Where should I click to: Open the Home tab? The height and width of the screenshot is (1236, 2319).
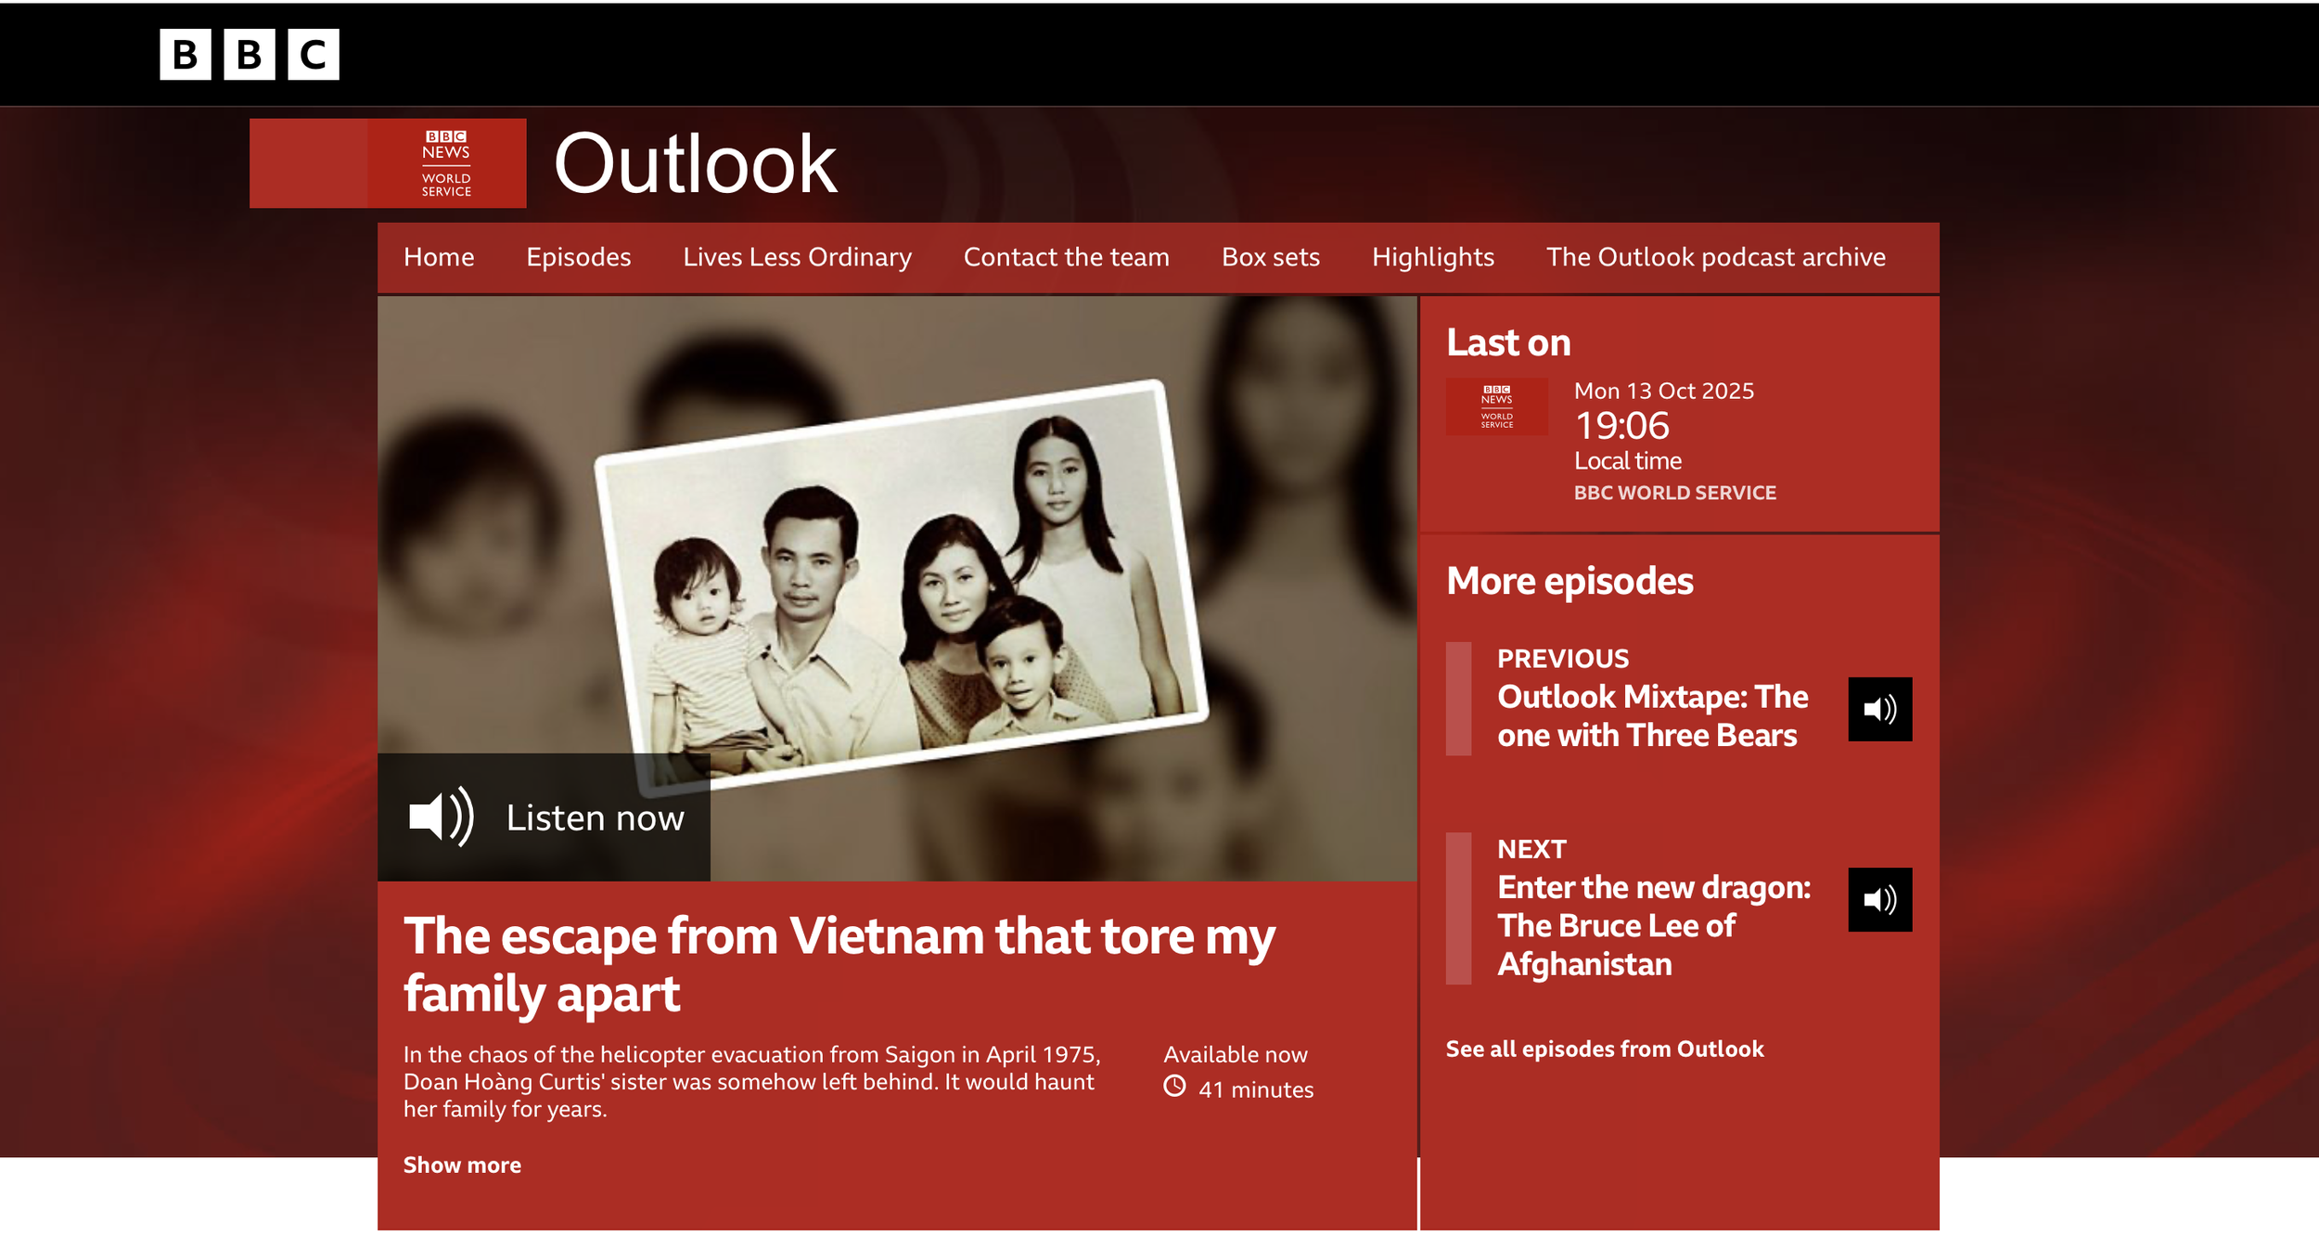click(x=439, y=257)
